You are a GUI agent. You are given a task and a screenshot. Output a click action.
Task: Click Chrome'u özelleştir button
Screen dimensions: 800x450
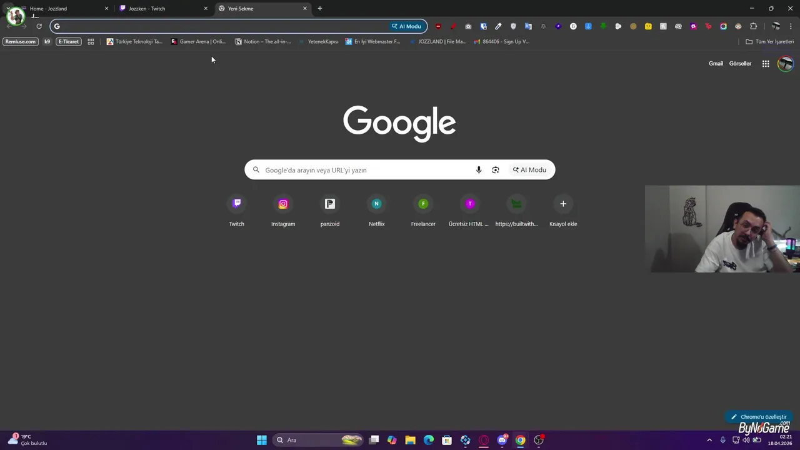pyautogui.click(x=759, y=417)
